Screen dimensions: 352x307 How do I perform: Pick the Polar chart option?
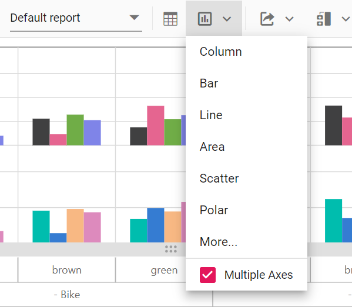[x=246, y=210]
